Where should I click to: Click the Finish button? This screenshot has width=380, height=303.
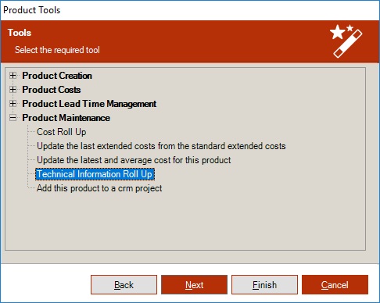pyautogui.click(x=264, y=285)
